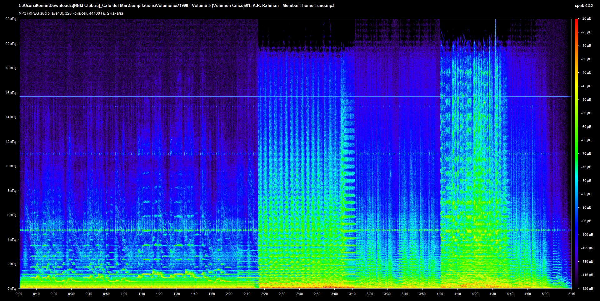Click the -95 дБ blue scale label
600x301 pixels.
(586, 221)
